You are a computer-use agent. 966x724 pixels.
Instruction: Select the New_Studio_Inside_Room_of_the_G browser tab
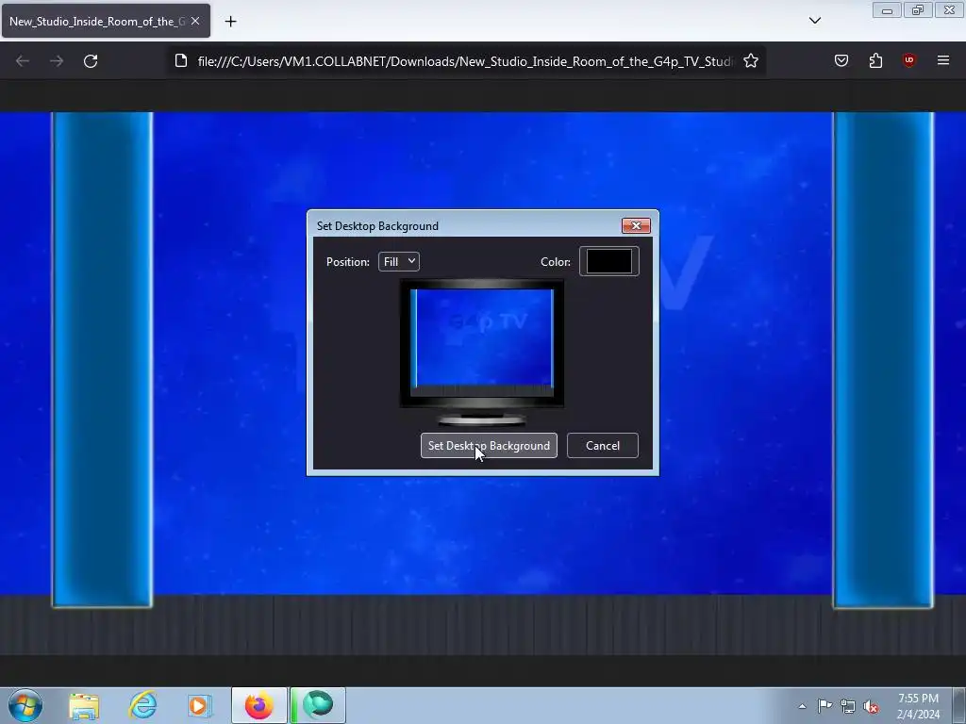pos(106,21)
